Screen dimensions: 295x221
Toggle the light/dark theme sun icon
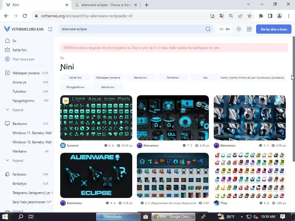239,29
